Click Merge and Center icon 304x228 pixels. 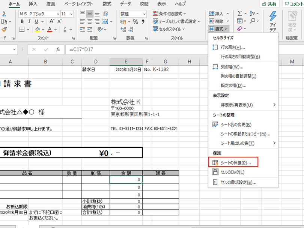coord(105,21)
